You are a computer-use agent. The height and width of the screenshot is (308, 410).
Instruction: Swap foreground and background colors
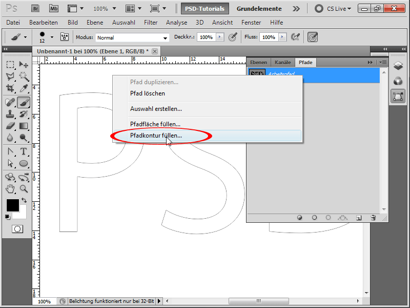[x=24, y=200]
